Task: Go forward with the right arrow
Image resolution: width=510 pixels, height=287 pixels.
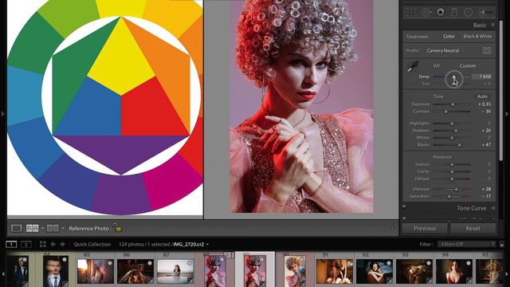Action: [62, 244]
